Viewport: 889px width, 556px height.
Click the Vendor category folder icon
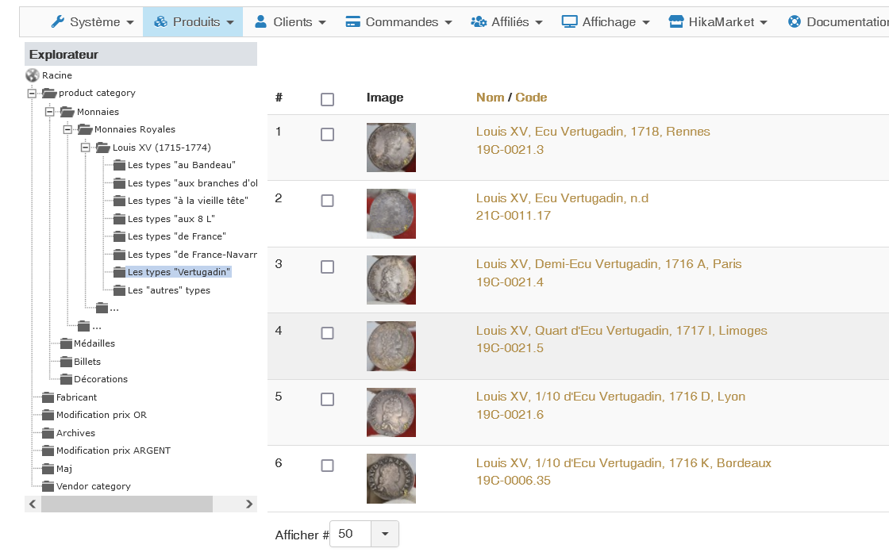[48, 486]
